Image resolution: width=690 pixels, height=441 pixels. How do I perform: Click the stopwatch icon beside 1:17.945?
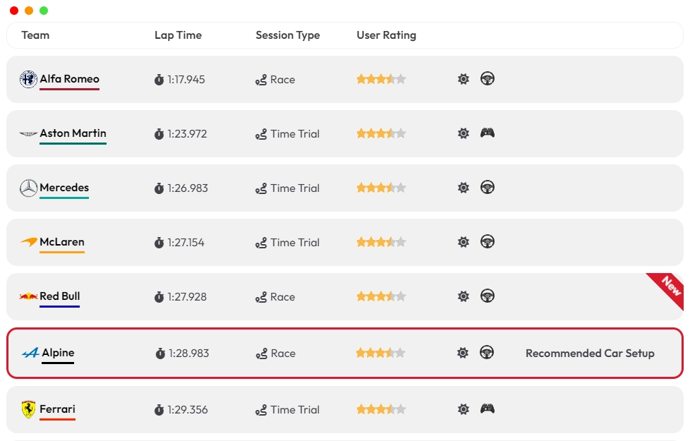point(159,80)
